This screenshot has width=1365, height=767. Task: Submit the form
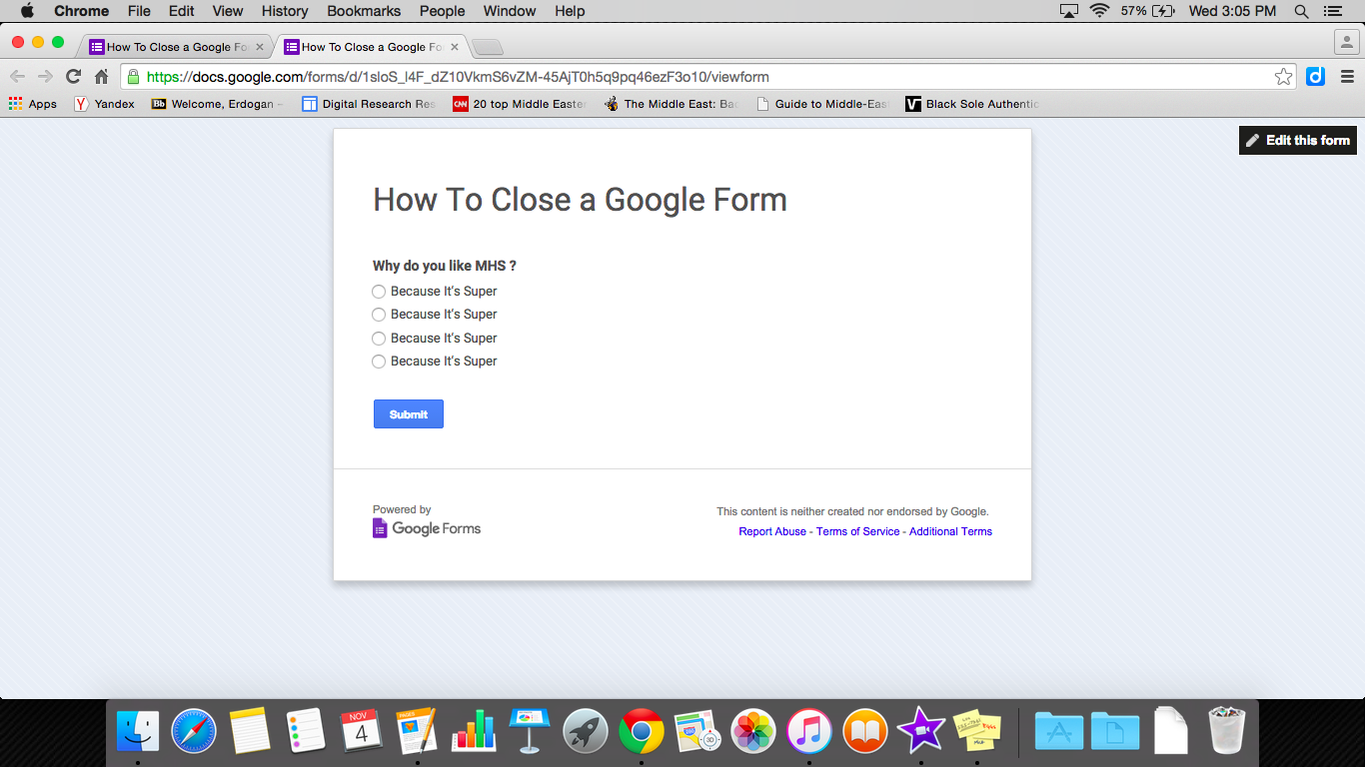408,413
